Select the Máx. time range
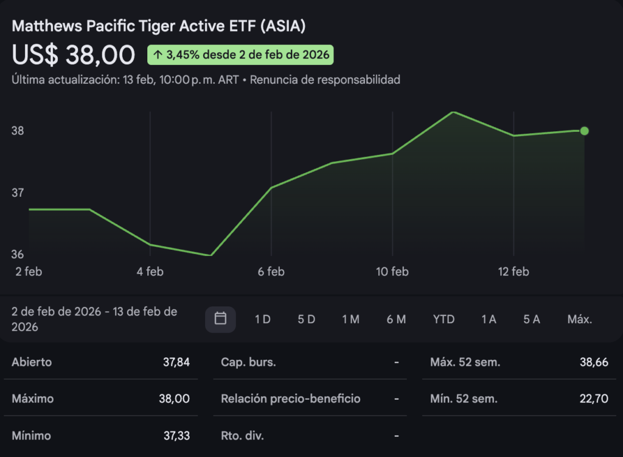The image size is (623, 457). (579, 319)
